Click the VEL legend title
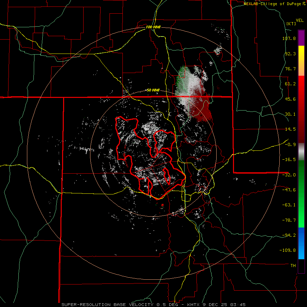 click(x=299, y=20)
